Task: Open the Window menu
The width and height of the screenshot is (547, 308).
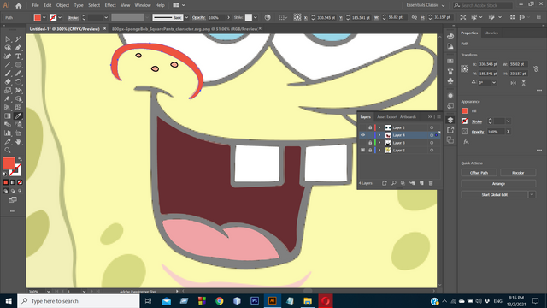Action: [143, 5]
